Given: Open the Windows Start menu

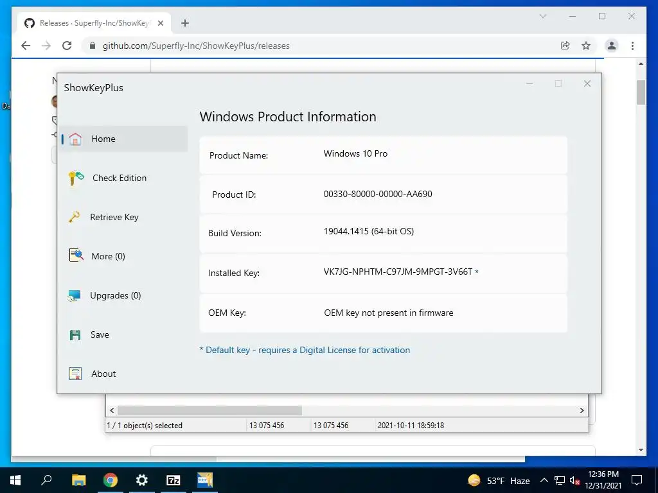Looking at the screenshot, I should coord(15,480).
